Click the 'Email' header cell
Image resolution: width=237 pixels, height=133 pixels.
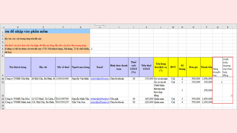pos(100,67)
